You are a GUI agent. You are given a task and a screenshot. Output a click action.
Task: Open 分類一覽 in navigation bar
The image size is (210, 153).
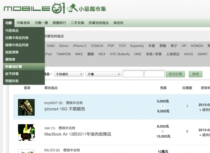pyautogui.click(x=41, y=23)
